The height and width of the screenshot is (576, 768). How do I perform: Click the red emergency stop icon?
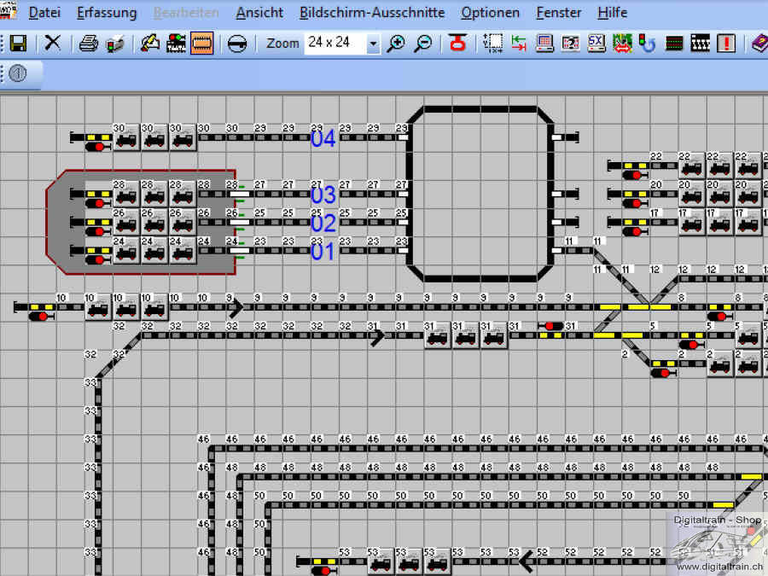458,43
